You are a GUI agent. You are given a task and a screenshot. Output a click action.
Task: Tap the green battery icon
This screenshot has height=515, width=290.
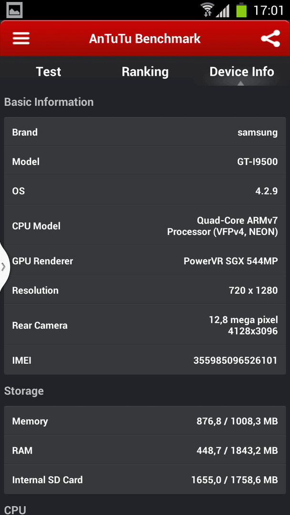241,10
